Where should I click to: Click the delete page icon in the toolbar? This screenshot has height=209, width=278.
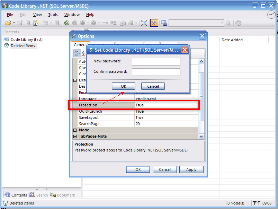click(x=57, y=23)
